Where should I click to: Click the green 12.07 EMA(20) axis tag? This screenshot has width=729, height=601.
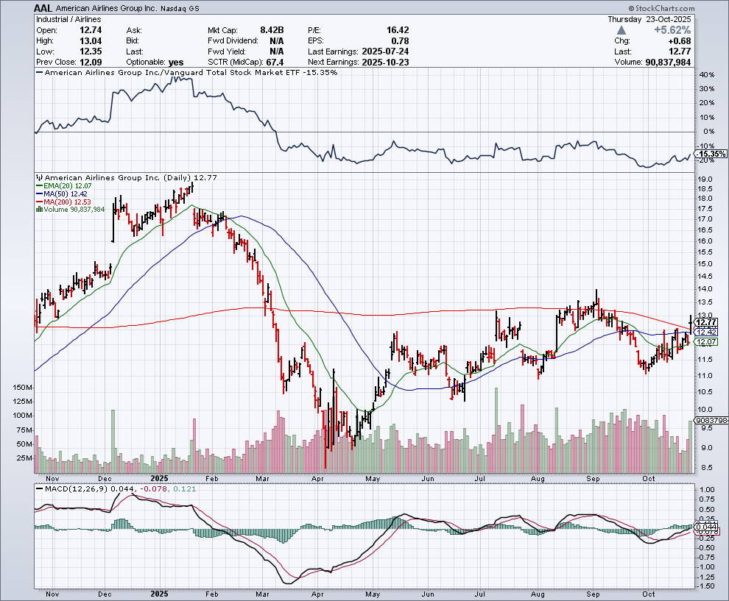tap(706, 342)
